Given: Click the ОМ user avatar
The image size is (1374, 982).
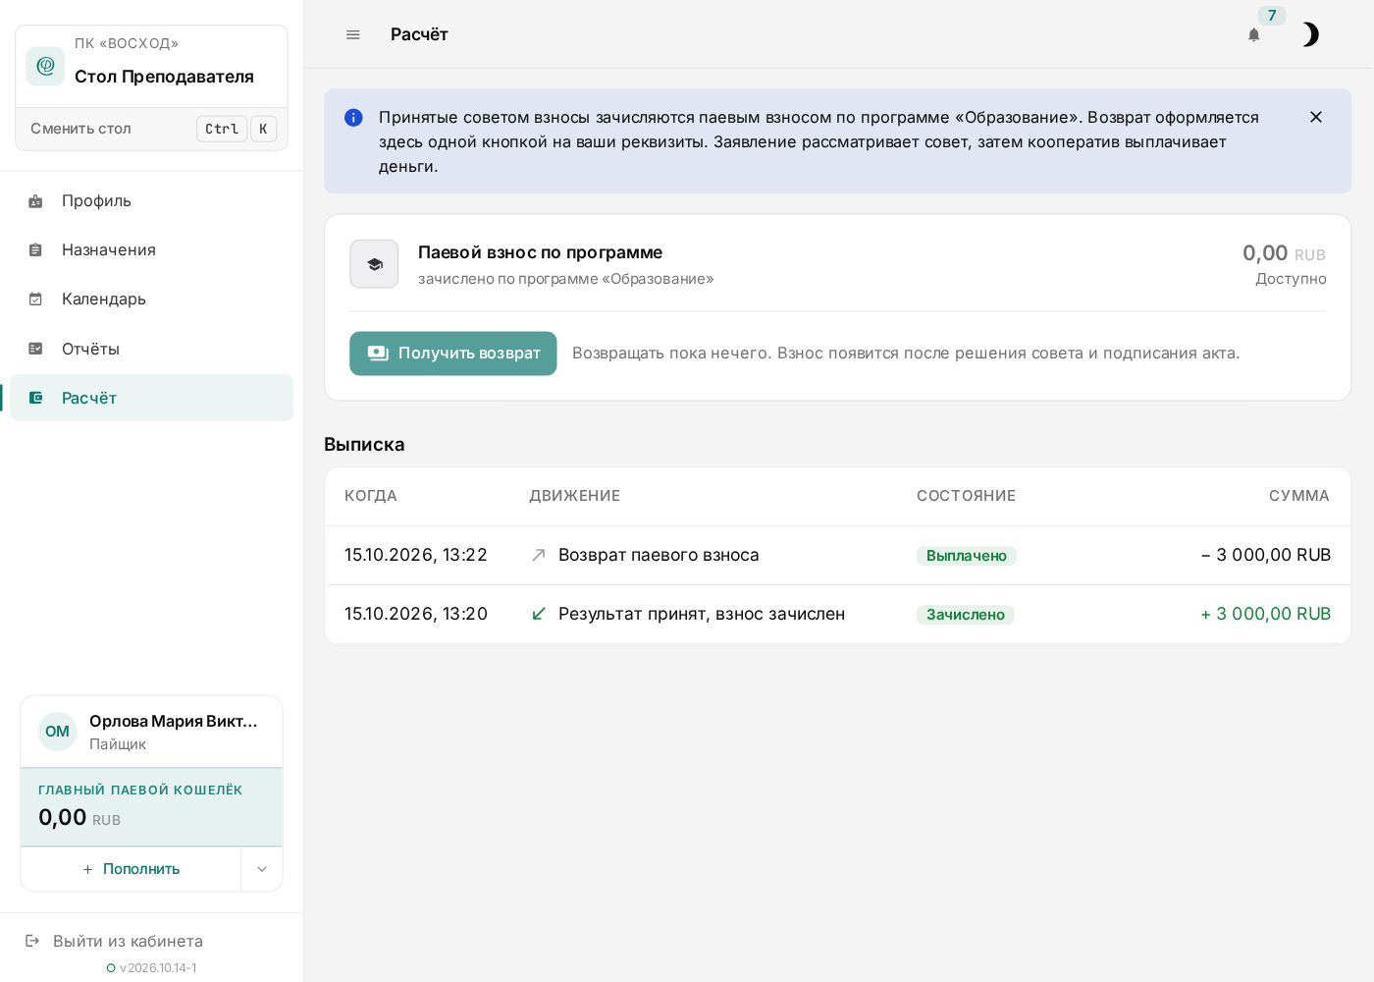Looking at the screenshot, I should 58,732.
